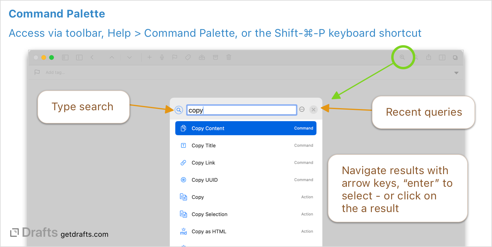The width and height of the screenshot is (492, 247).
Task: Open recent queries ellipsis menu
Action: tap(302, 109)
